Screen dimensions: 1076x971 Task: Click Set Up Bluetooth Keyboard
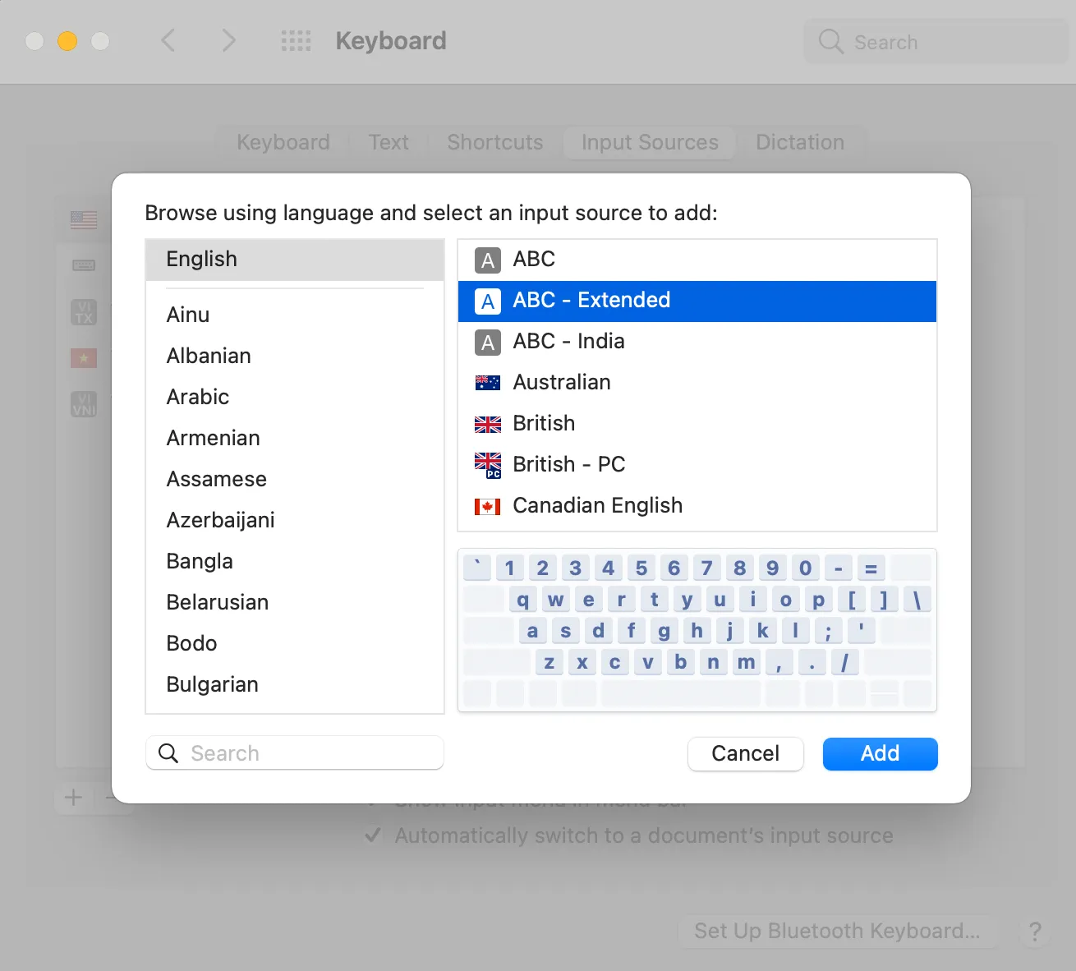pos(838,931)
